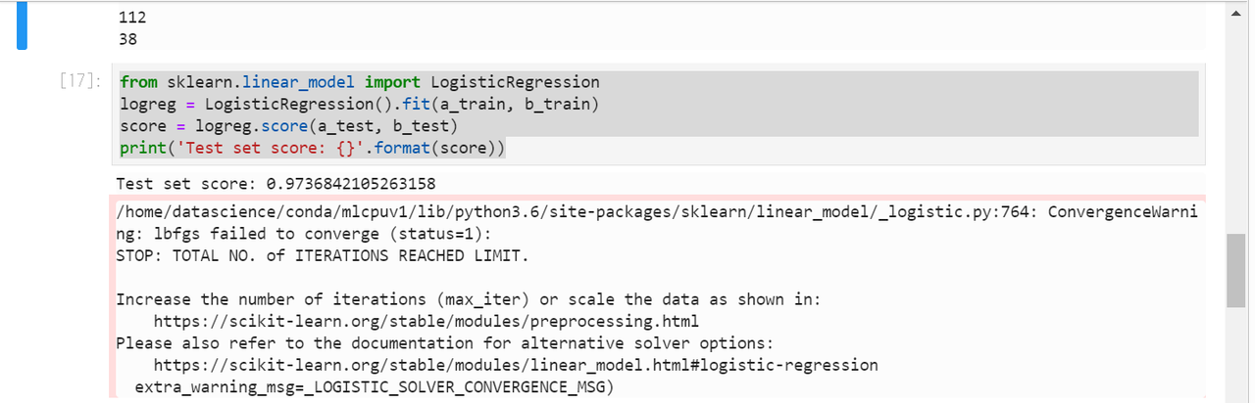Click the 'Increase the number of iterations' line
1255x403 pixels.
[x=469, y=299]
